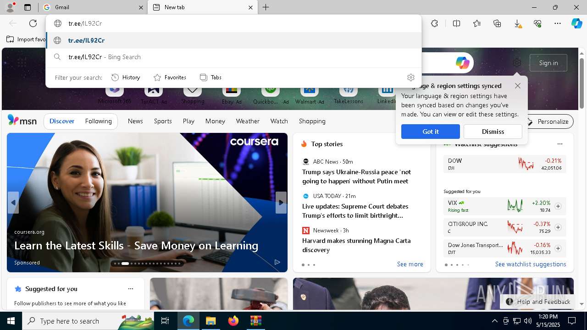Click Dismiss in sync popup
587x330 pixels.
pyautogui.click(x=493, y=132)
